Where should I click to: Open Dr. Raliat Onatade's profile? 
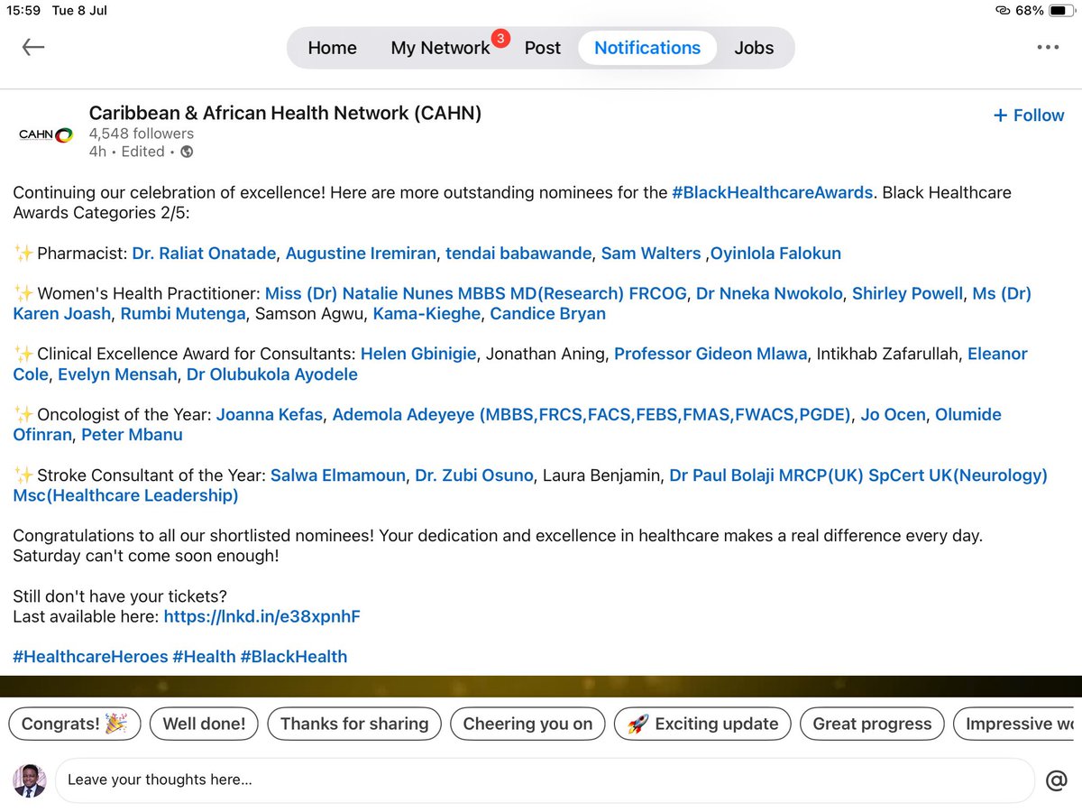click(x=204, y=254)
